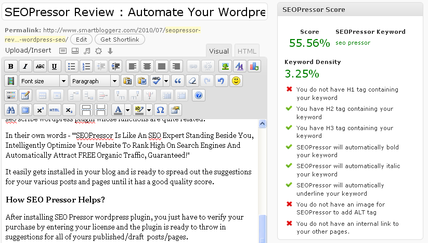This screenshot has width=428, height=243.
Task: Open the style properties AA icon
Action: point(239,67)
